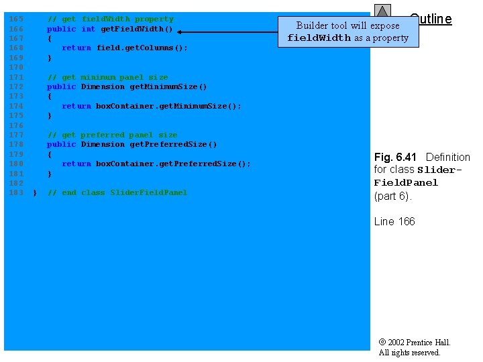The width and height of the screenshot is (483, 362).
Task: Click line number 183
Action: click(x=16, y=192)
